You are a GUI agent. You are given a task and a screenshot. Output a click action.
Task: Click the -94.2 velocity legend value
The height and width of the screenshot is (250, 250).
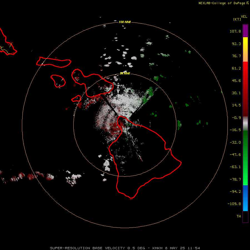tap(235, 191)
